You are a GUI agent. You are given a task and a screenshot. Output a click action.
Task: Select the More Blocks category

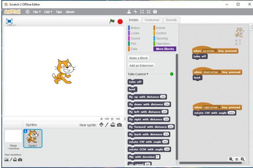point(165,49)
